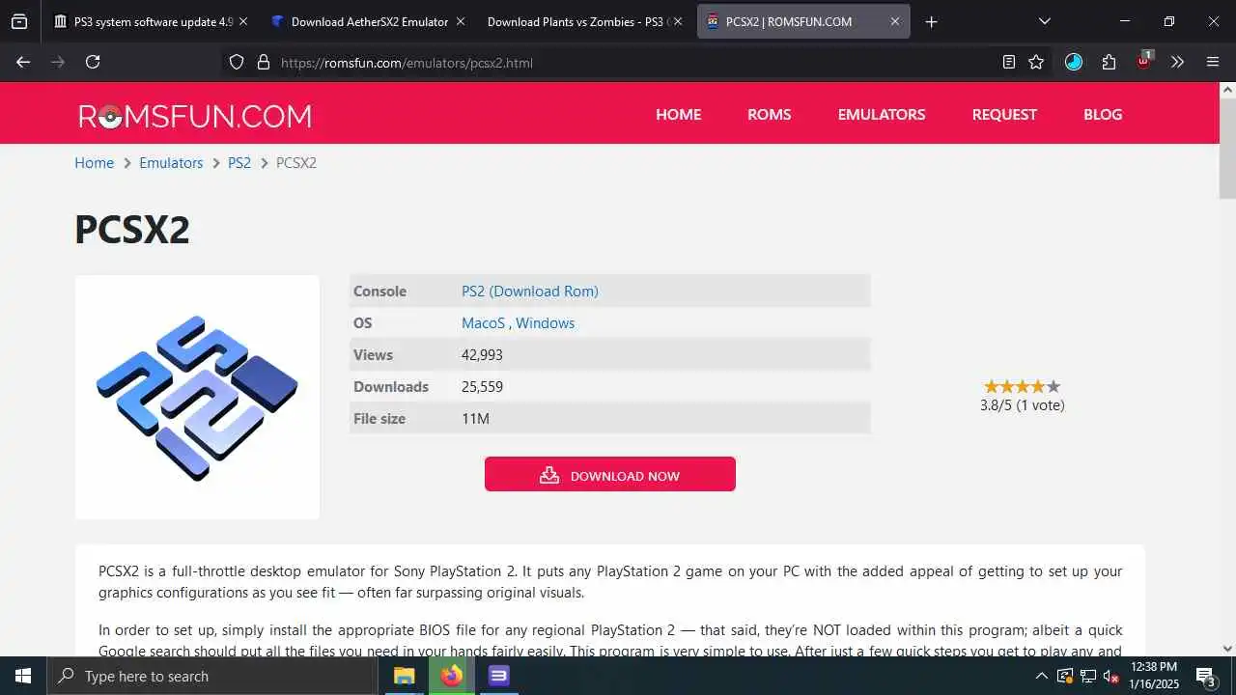This screenshot has width=1236, height=695.
Task: Click the scrollbar down arrow
Action: click(1227, 649)
